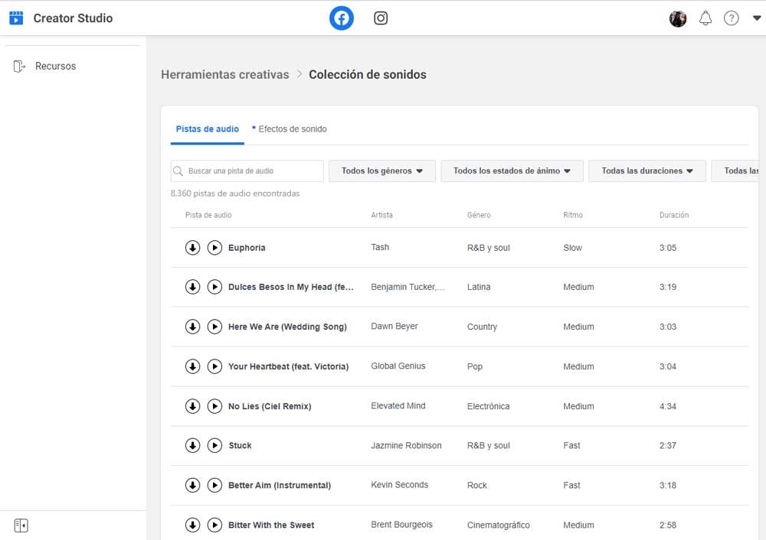Download the Stuck audio track
Screen dimensions: 766x540
point(193,445)
